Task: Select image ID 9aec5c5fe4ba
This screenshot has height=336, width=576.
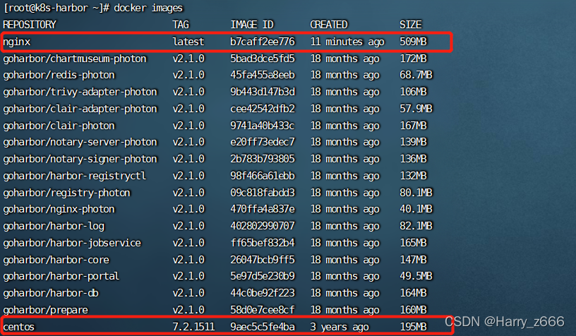Action: (263, 327)
